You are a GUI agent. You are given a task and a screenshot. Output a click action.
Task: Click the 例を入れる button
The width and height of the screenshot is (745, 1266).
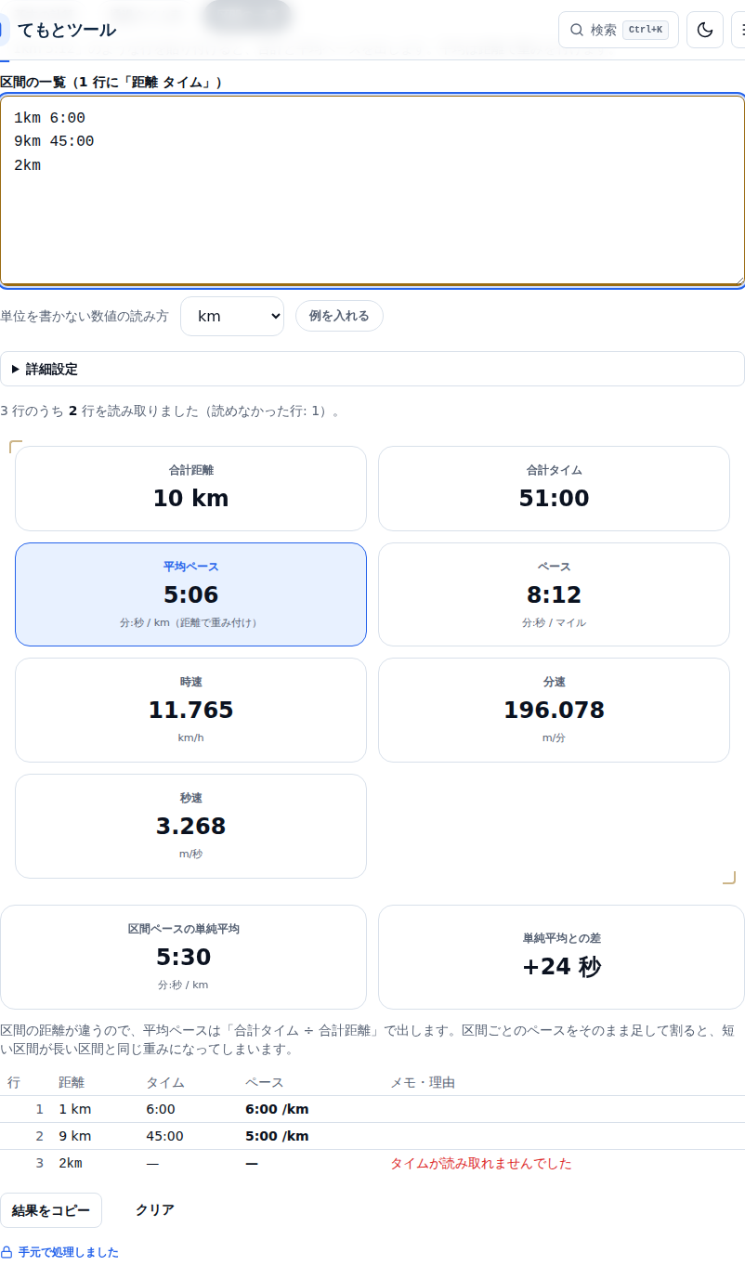pyautogui.click(x=339, y=316)
